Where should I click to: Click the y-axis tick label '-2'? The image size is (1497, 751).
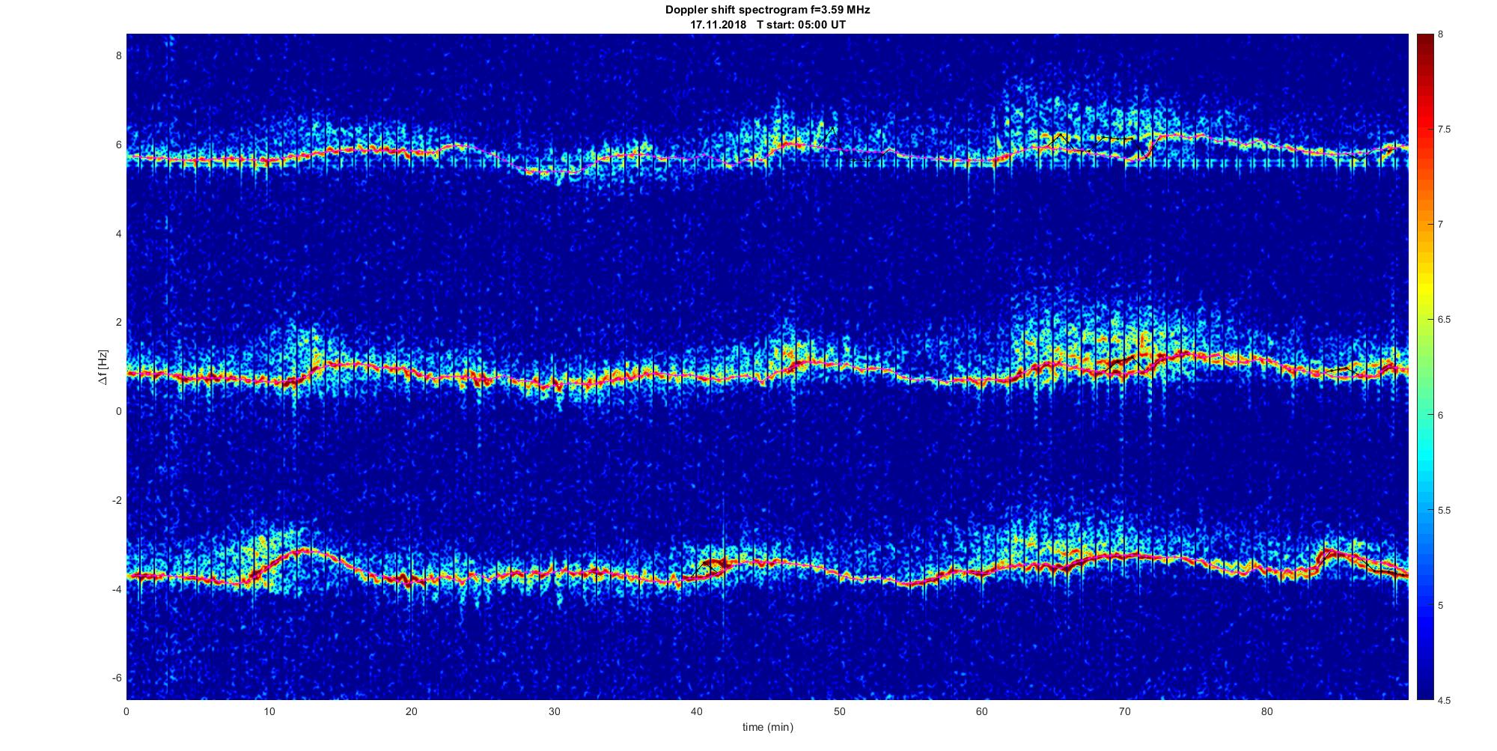pos(116,500)
